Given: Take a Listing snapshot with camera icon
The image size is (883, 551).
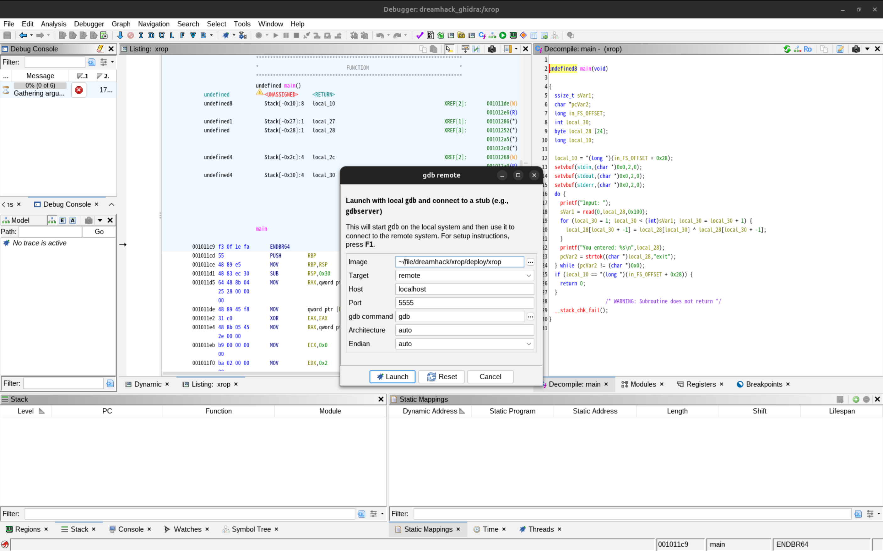Looking at the screenshot, I should click(492, 49).
